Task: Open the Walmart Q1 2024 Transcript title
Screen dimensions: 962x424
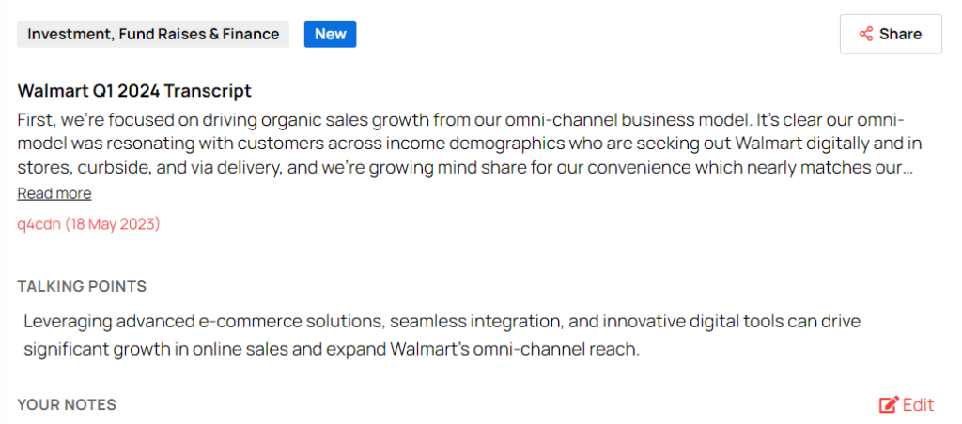Action: tap(134, 91)
